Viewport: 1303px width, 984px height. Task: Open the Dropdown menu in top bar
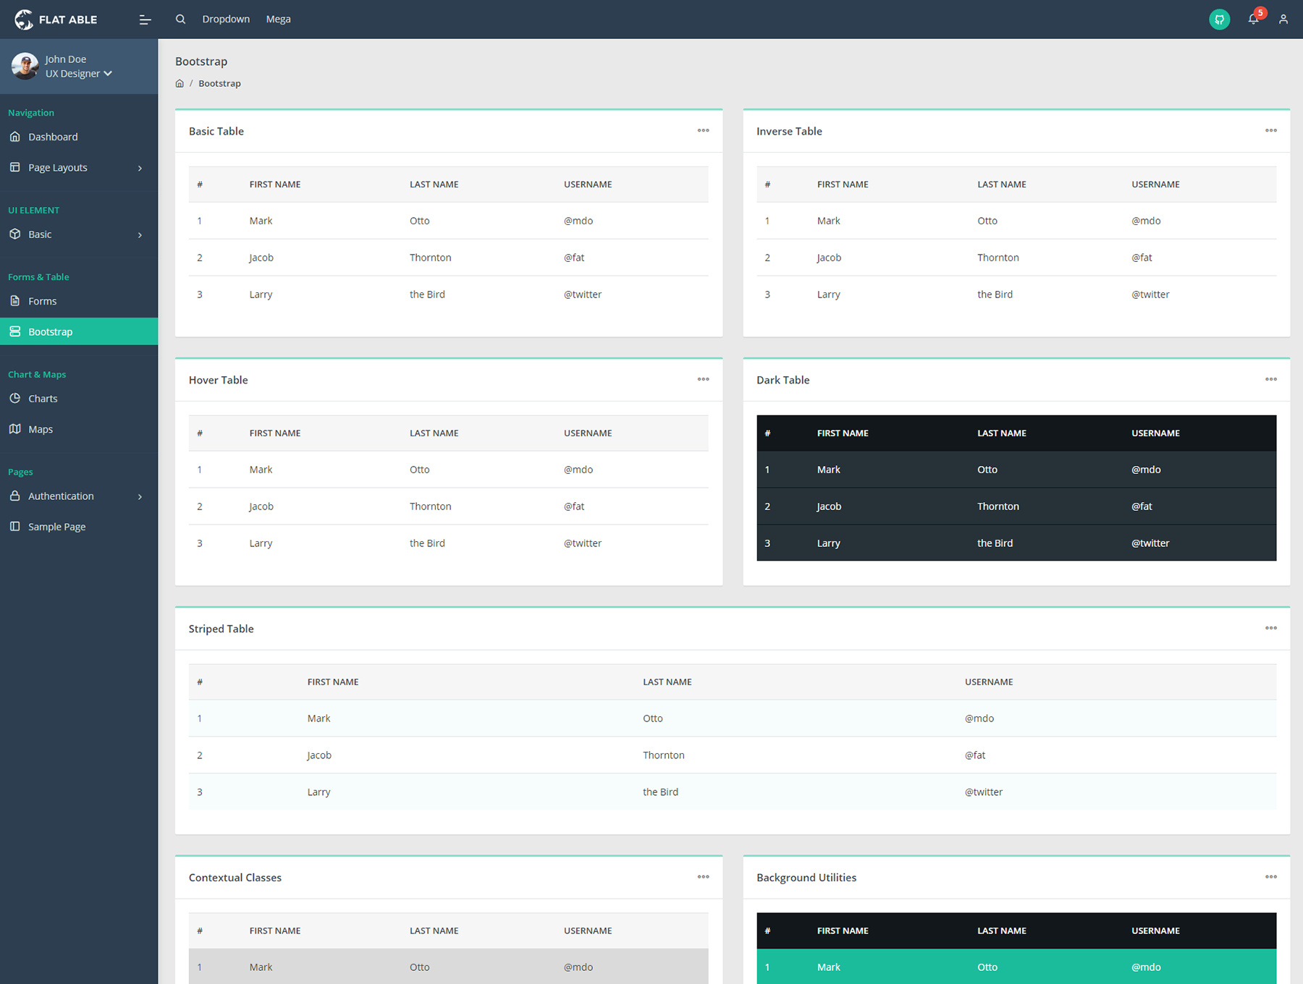226,20
